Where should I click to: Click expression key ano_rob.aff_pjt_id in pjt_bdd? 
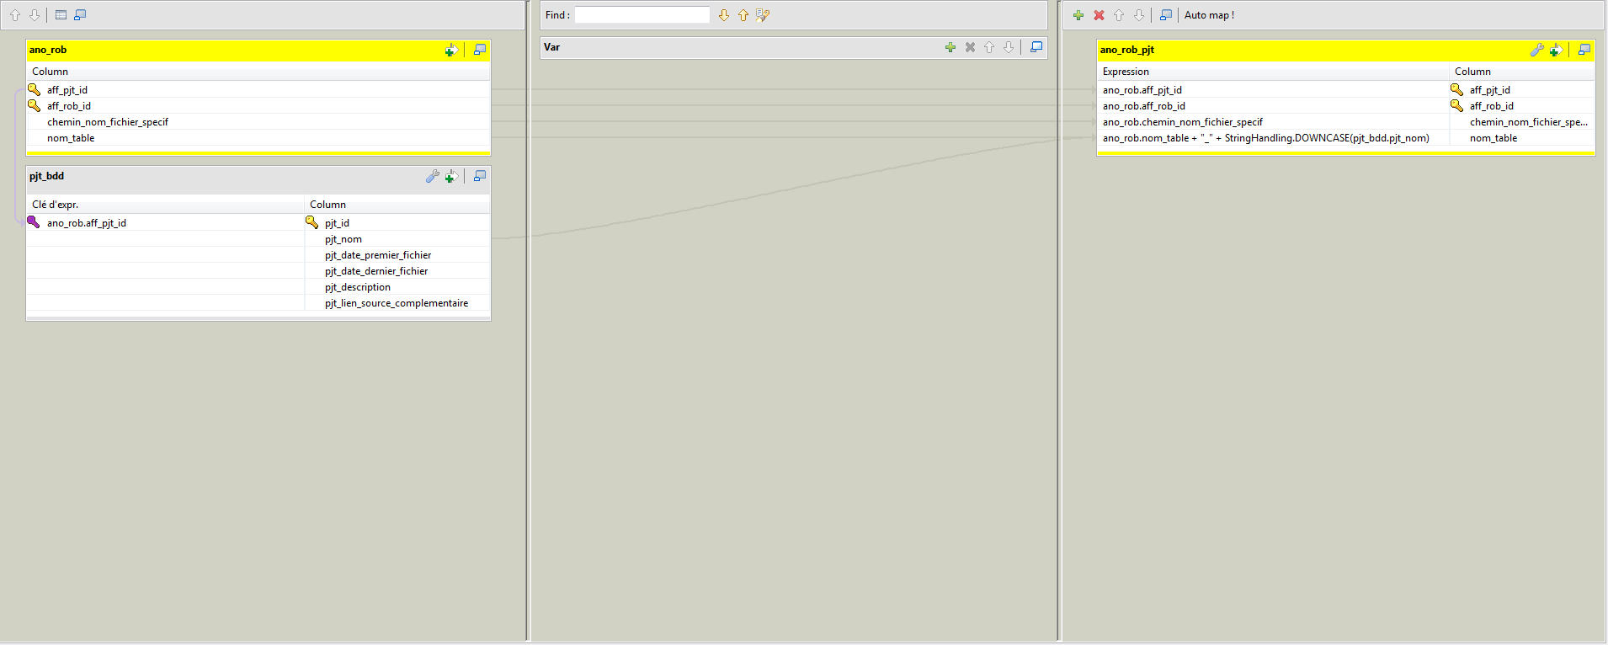(x=165, y=223)
